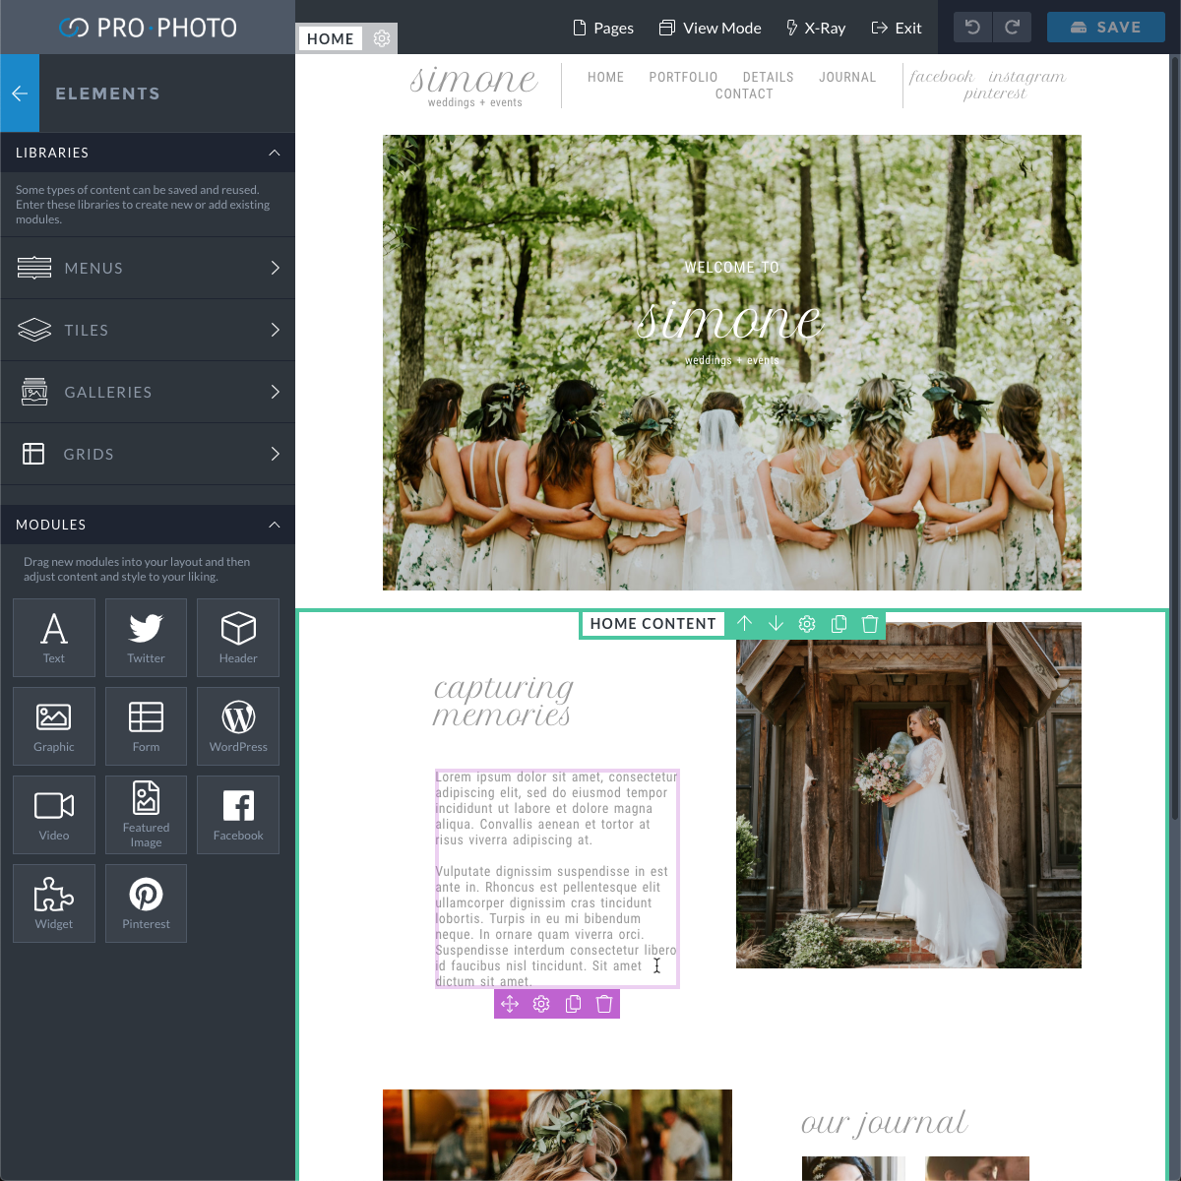Switch to View Mode

pyautogui.click(x=710, y=28)
